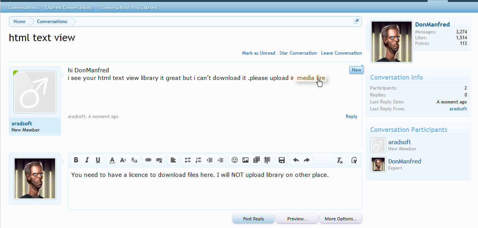This screenshot has height=228, width=478.
Task: Toggle italic text formatting
Action: point(87,160)
